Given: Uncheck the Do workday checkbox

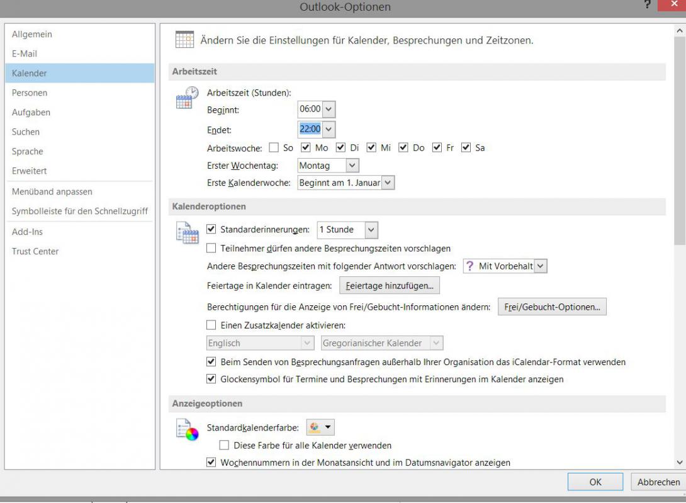Looking at the screenshot, I should coord(403,147).
